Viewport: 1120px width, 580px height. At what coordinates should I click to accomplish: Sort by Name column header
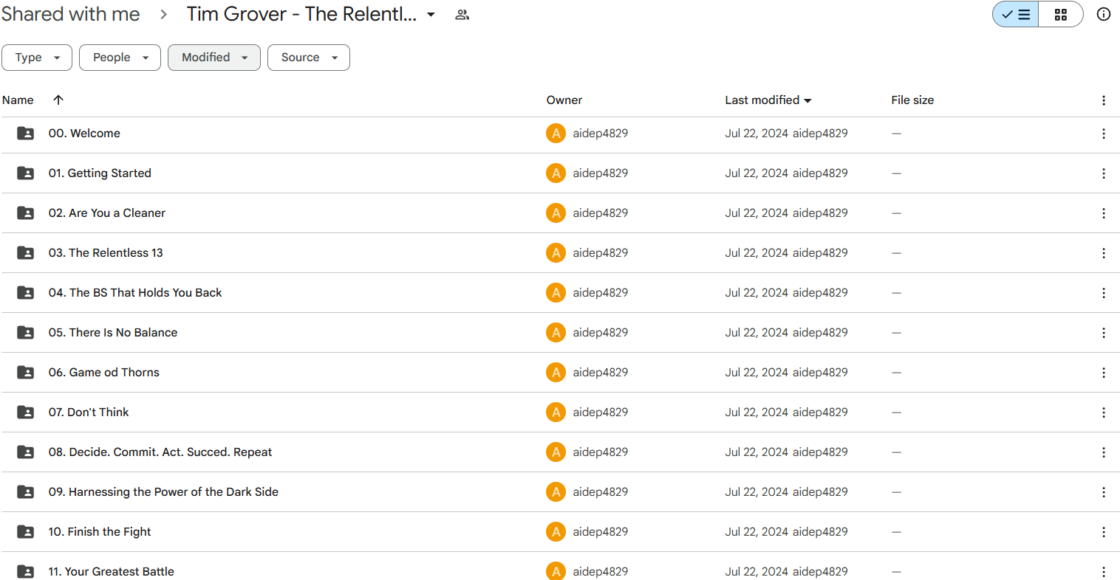(18, 100)
